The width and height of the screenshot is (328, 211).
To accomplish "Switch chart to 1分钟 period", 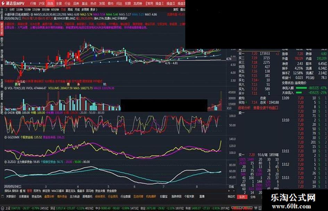I will [x=19, y=10].
